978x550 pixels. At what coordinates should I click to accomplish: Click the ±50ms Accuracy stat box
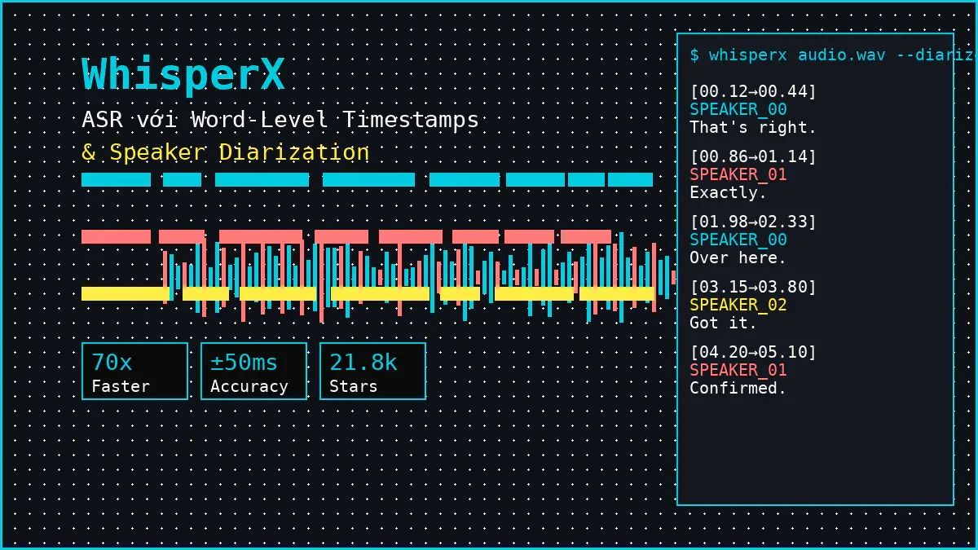pyautogui.click(x=253, y=372)
